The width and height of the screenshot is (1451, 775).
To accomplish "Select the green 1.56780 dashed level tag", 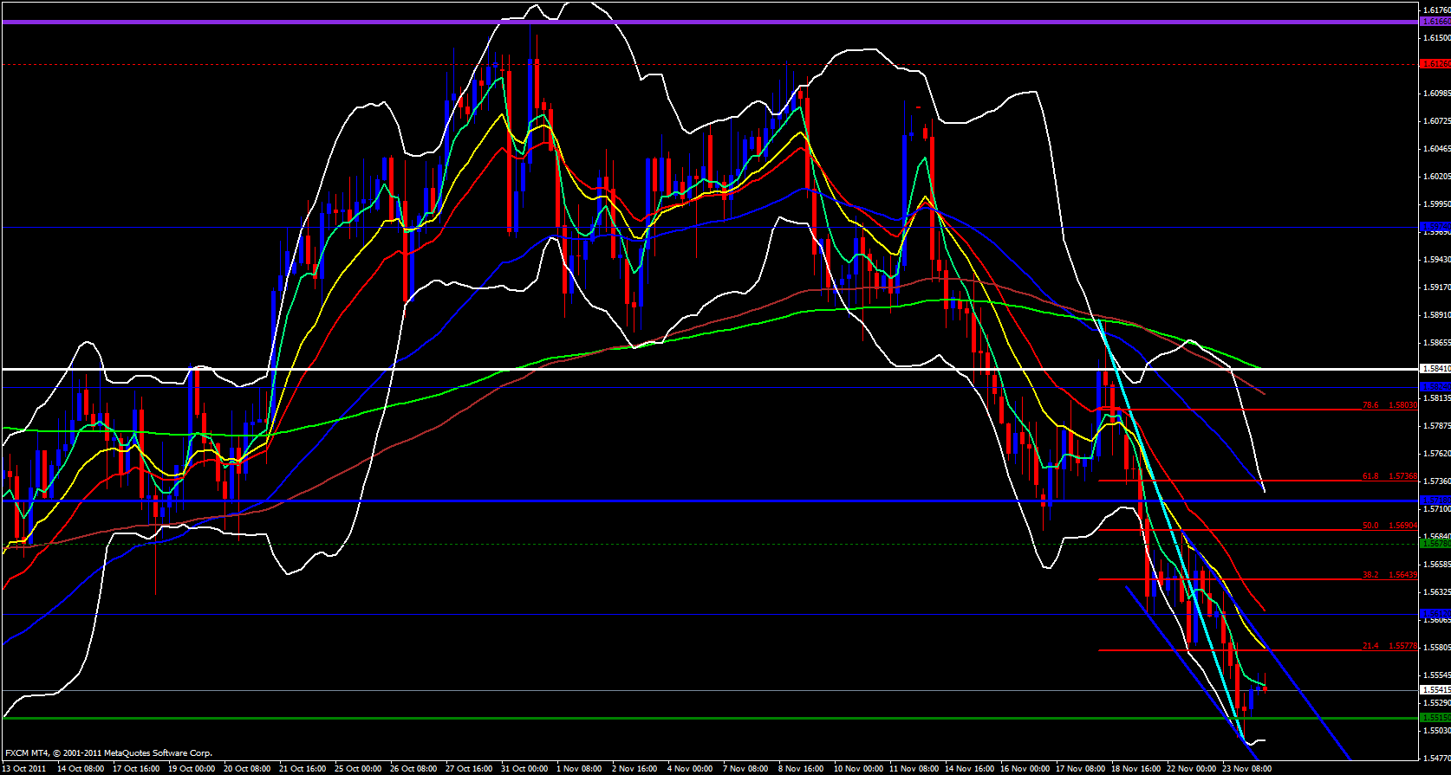I will [x=1435, y=544].
